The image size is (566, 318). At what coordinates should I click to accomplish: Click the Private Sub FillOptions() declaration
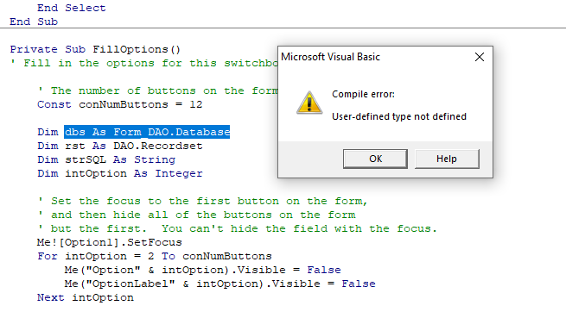95,49
